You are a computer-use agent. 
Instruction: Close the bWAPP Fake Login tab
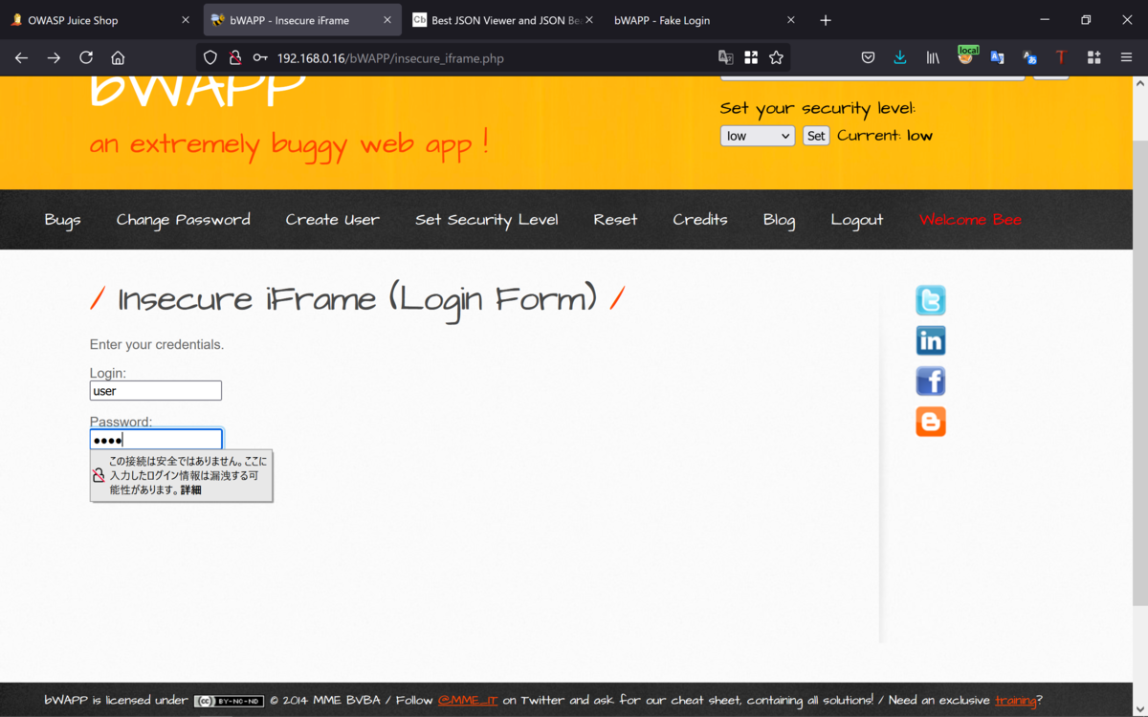[790, 20]
